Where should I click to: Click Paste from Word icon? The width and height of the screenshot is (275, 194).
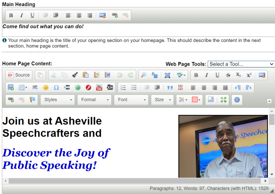107,75
